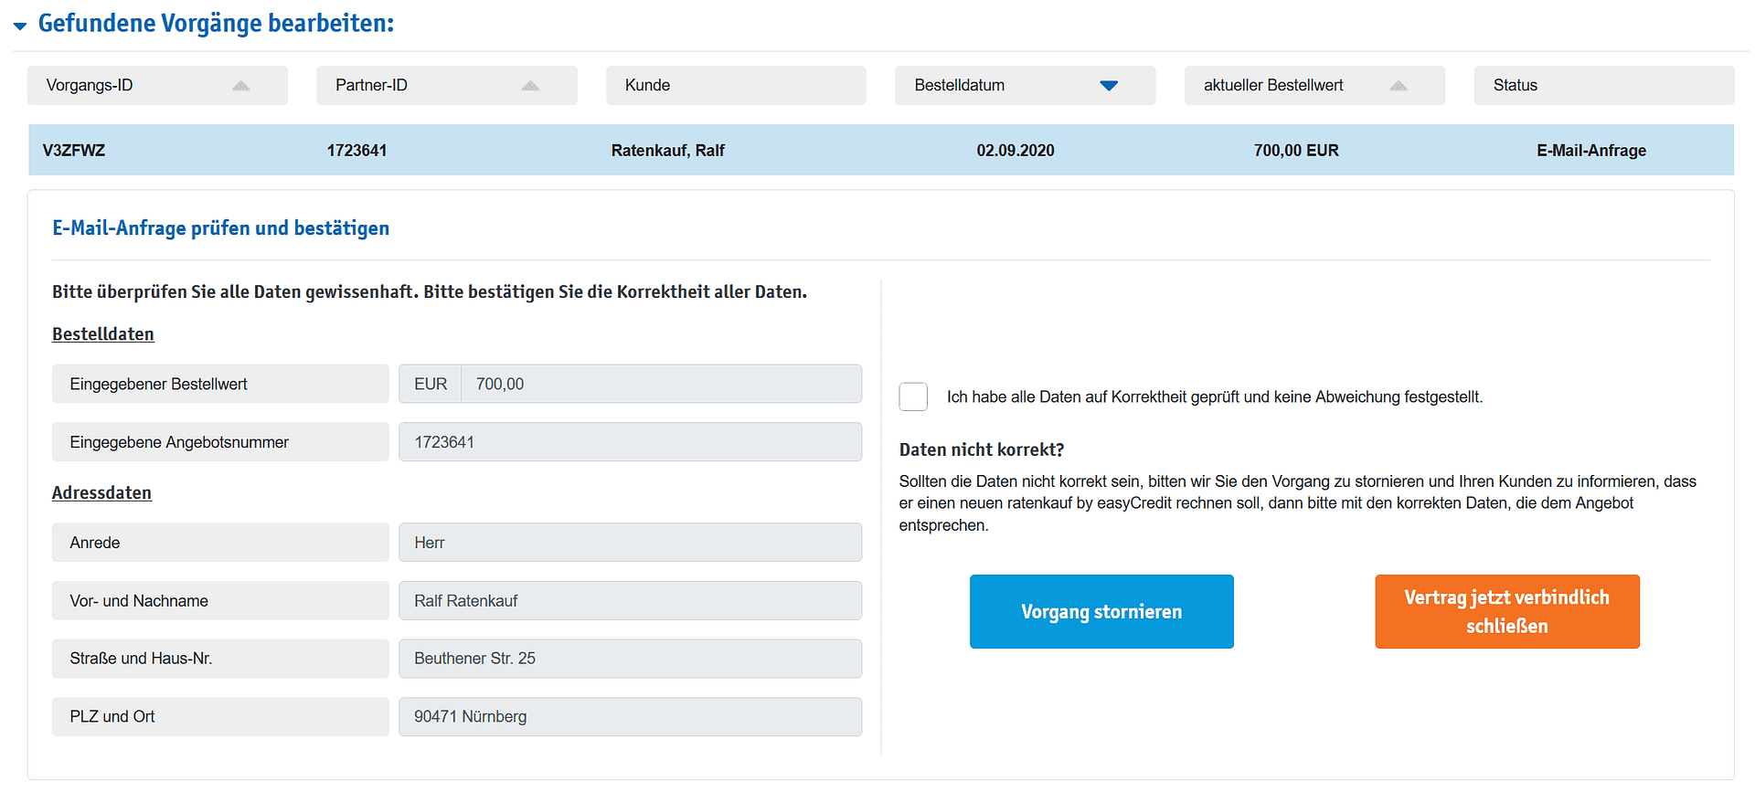The image size is (1755, 792).
Task: Click the street field Beuthener Str. 25
Action: [x=630, y=659]
